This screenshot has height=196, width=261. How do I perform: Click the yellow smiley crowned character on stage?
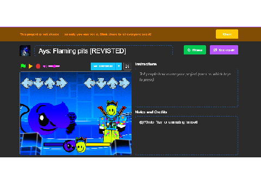pyautogui.click(x=113, y=121)
